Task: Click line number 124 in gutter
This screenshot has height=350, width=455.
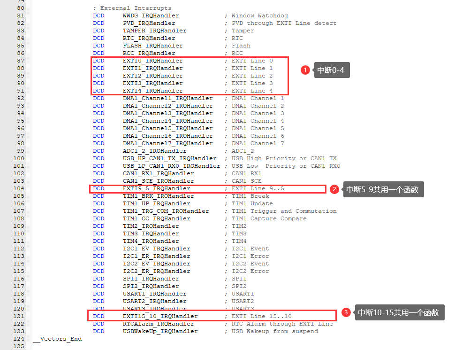Action: (19, 339)
